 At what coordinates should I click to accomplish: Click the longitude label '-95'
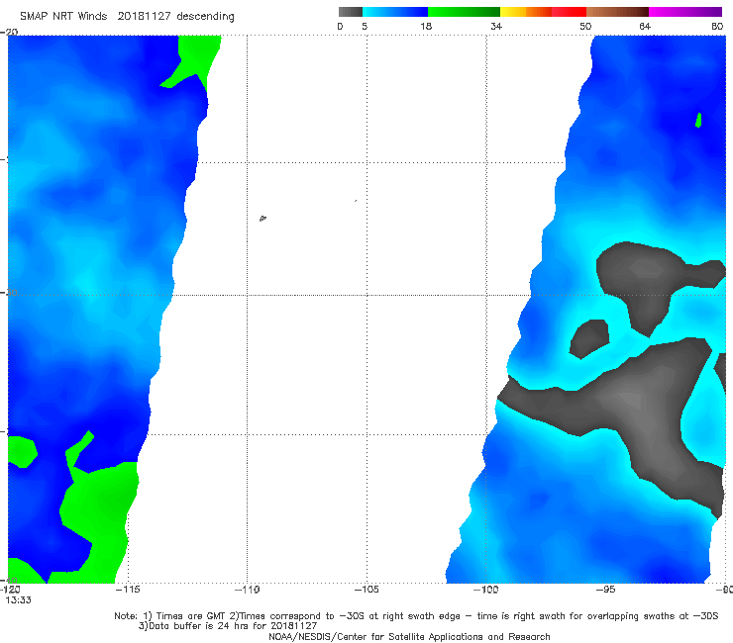click(x=605, y=590)
